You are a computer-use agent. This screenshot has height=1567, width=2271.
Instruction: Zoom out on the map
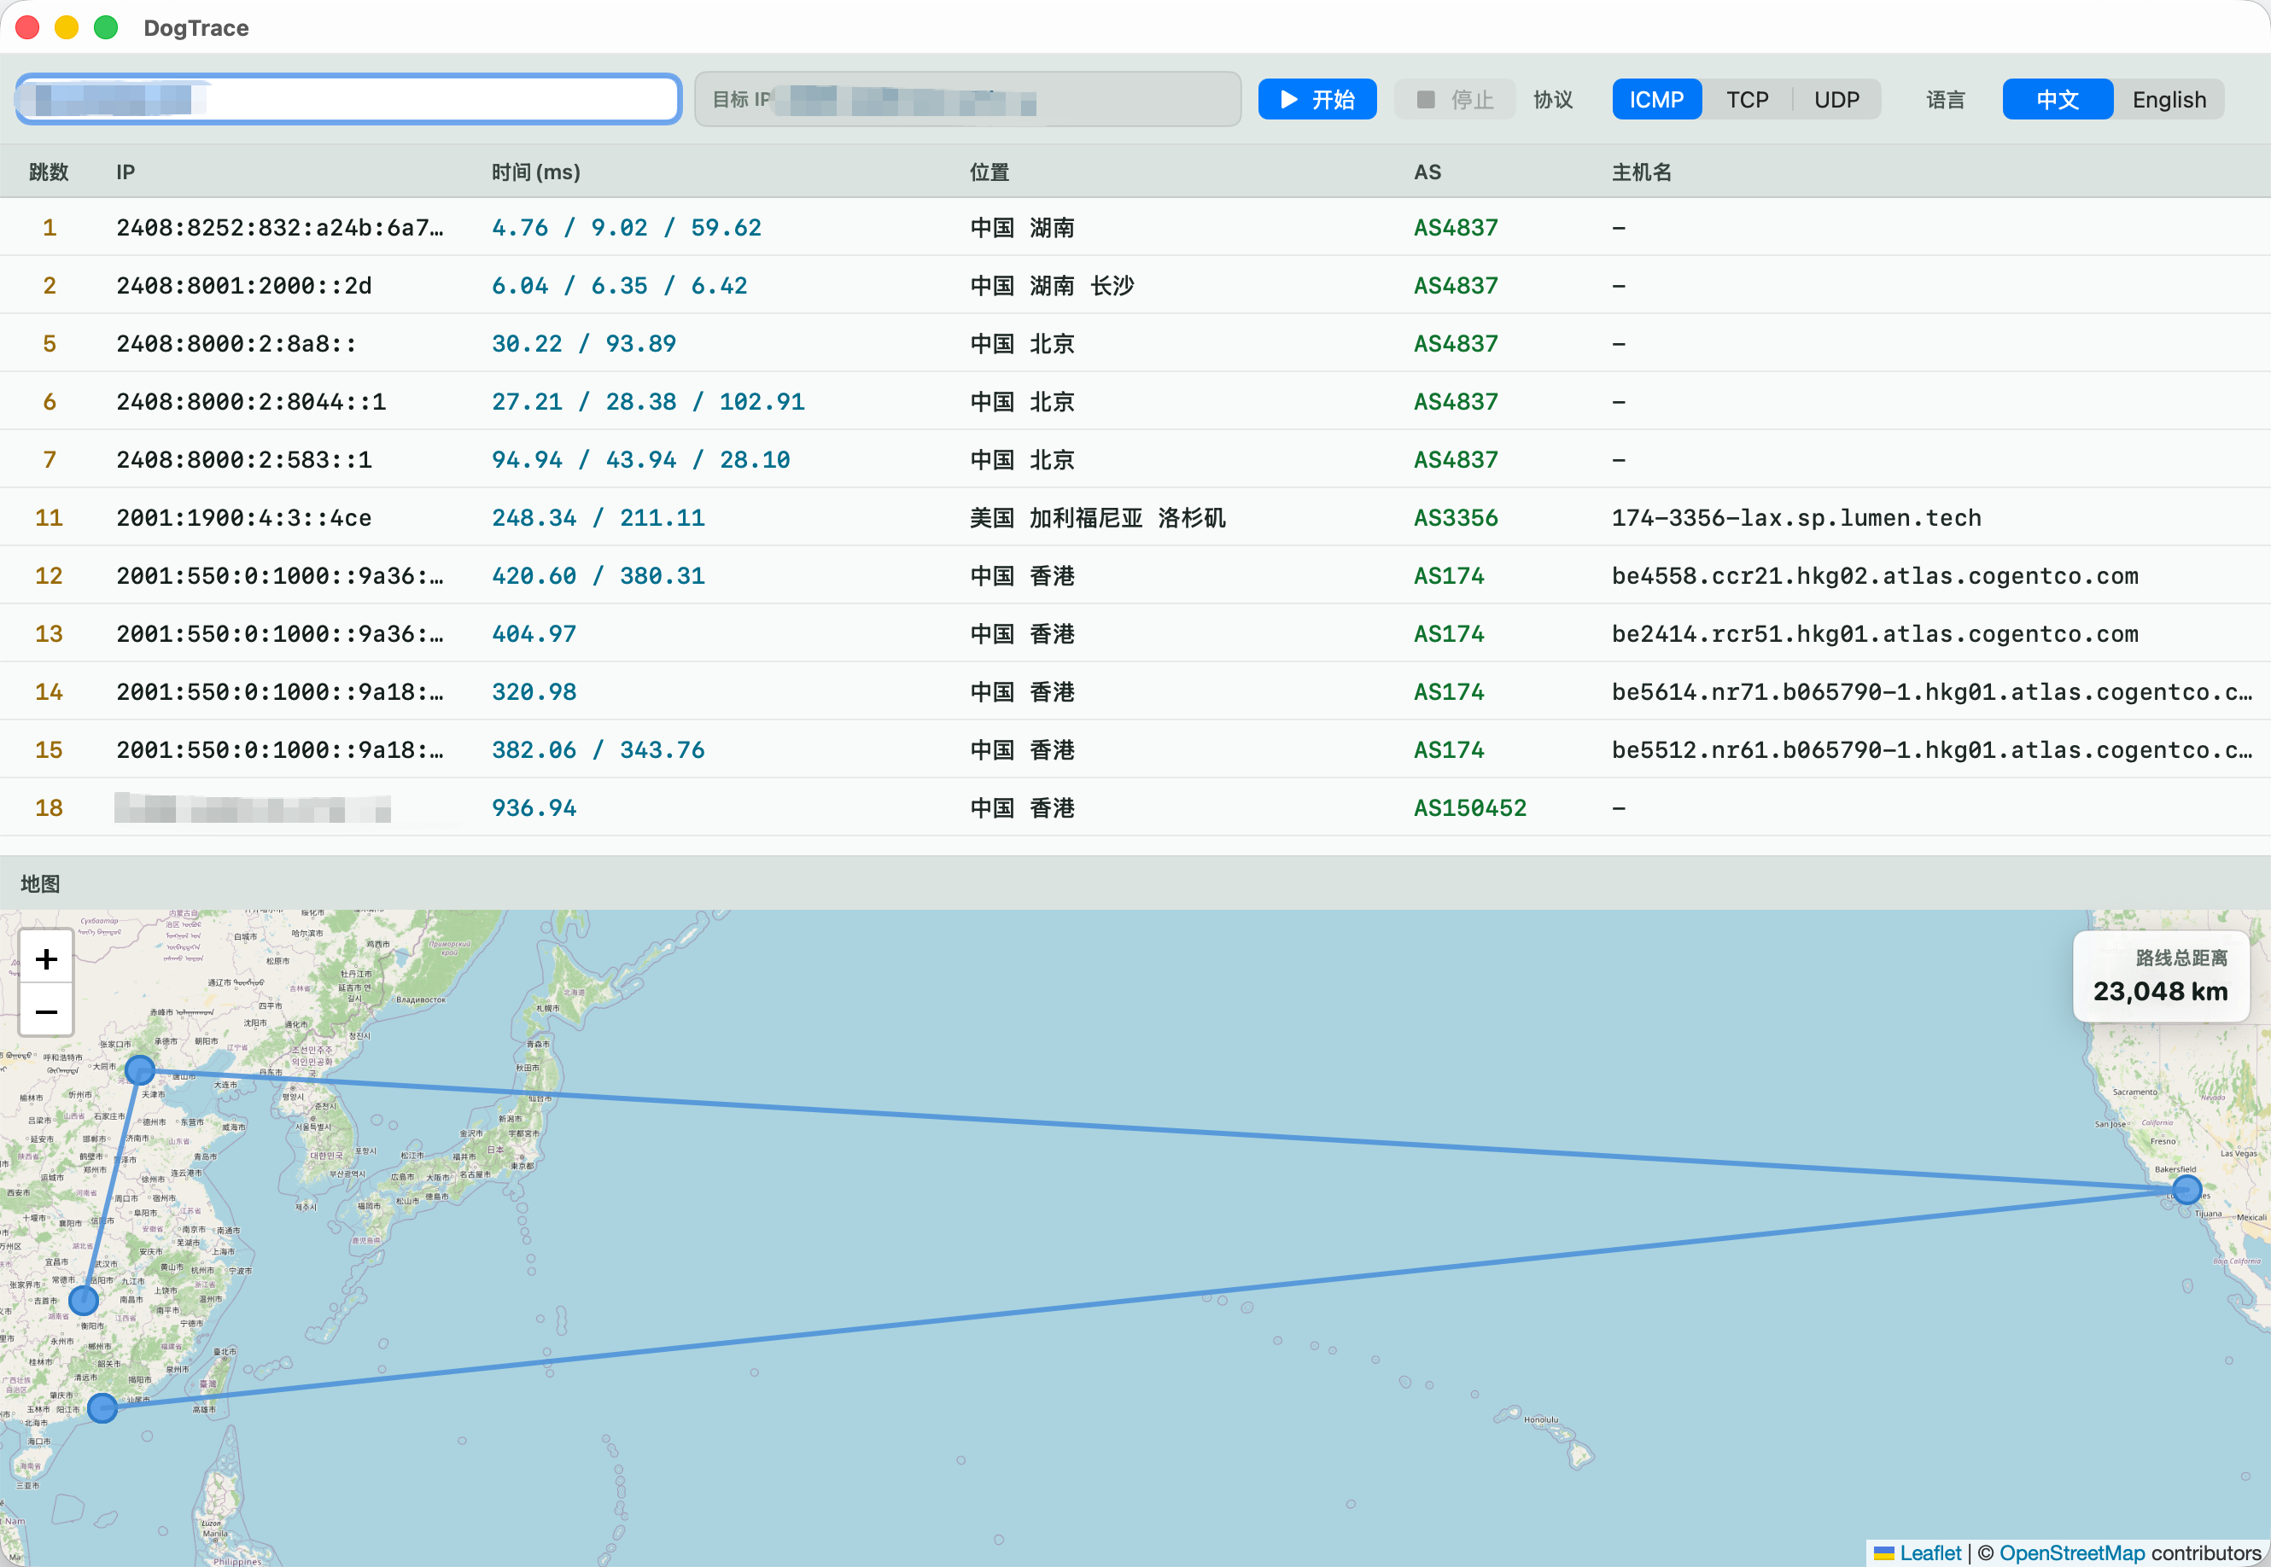46,1011
